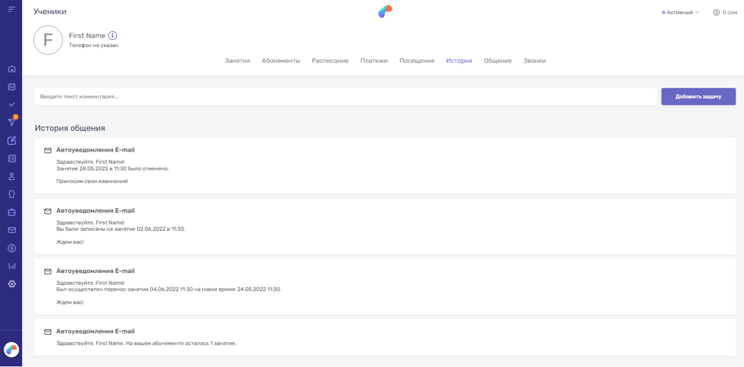Open the person icon in sidebar

[x=11, y=176]
